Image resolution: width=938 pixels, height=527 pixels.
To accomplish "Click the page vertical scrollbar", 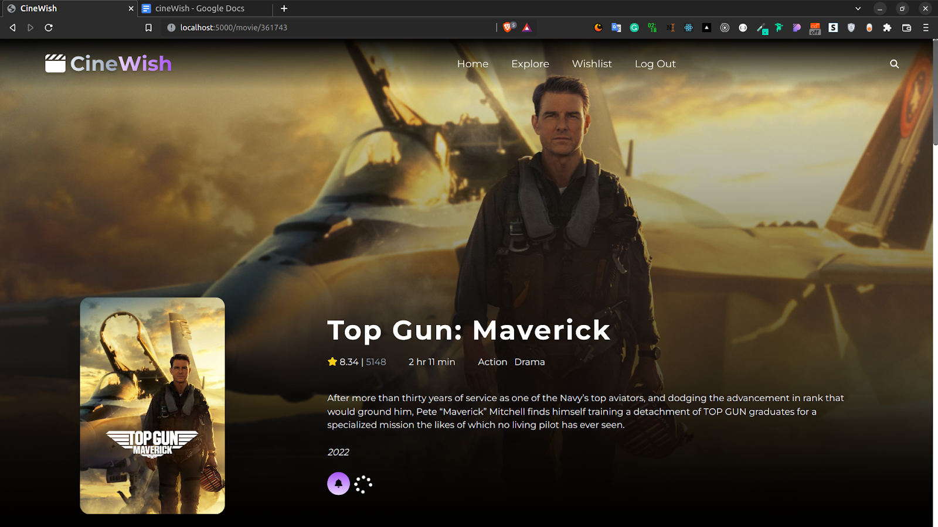I will coord(935,93).
